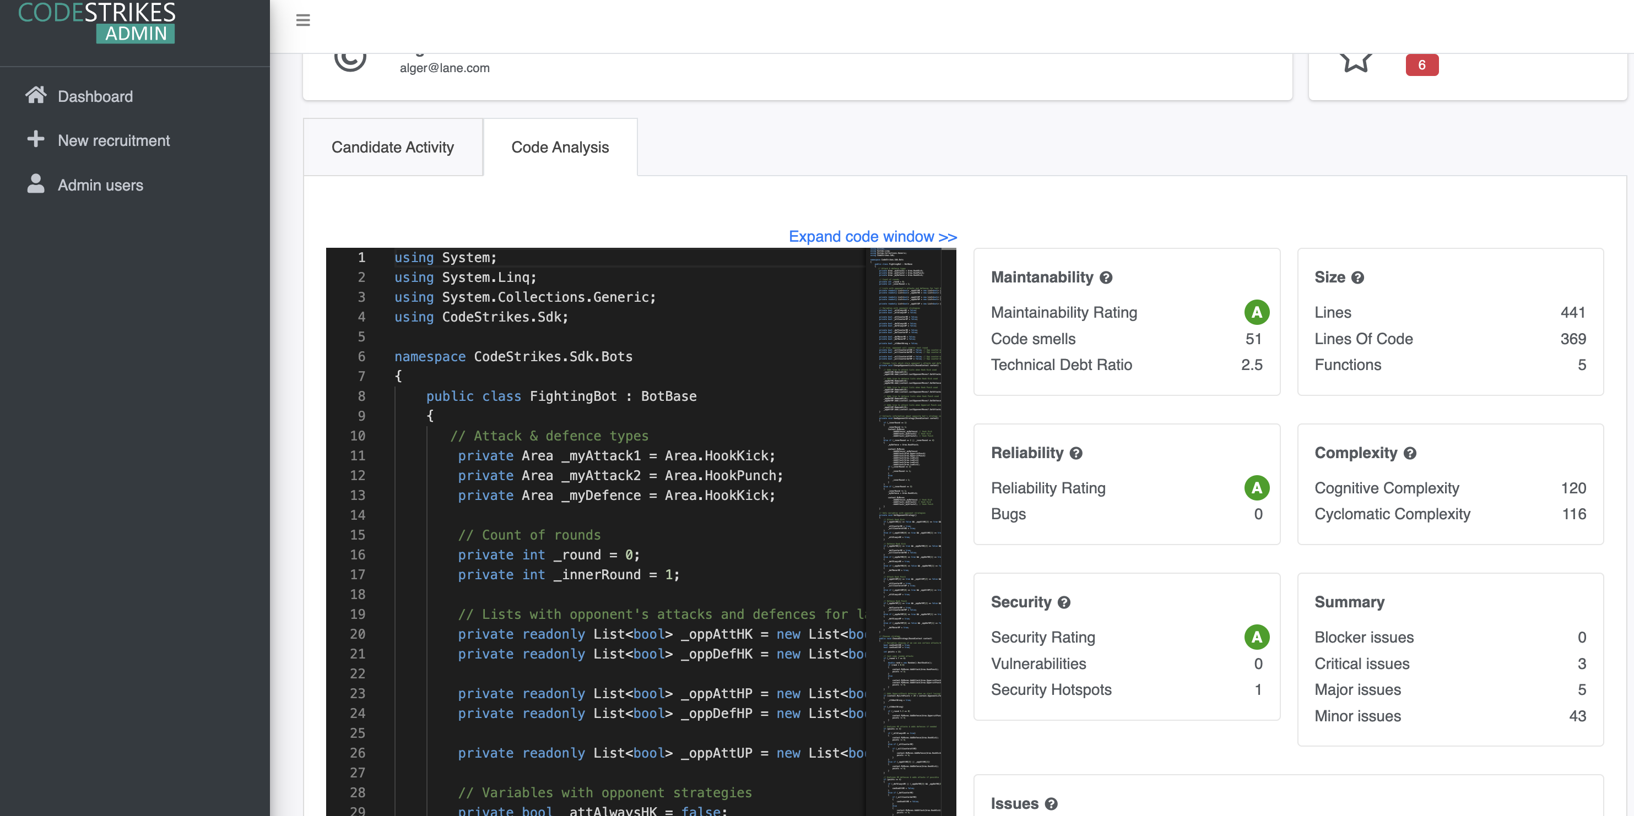The width and height of the screenshot is (1634, 816).
Task: Click the Bugs row label
Action: pyautogui.click(x=1009, y=514)
